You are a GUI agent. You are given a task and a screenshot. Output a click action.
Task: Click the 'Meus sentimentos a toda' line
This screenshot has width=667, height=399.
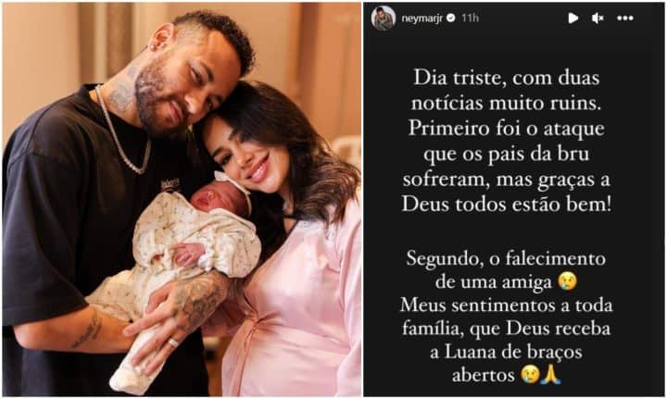pyautogui.click(x=506, y=305)
